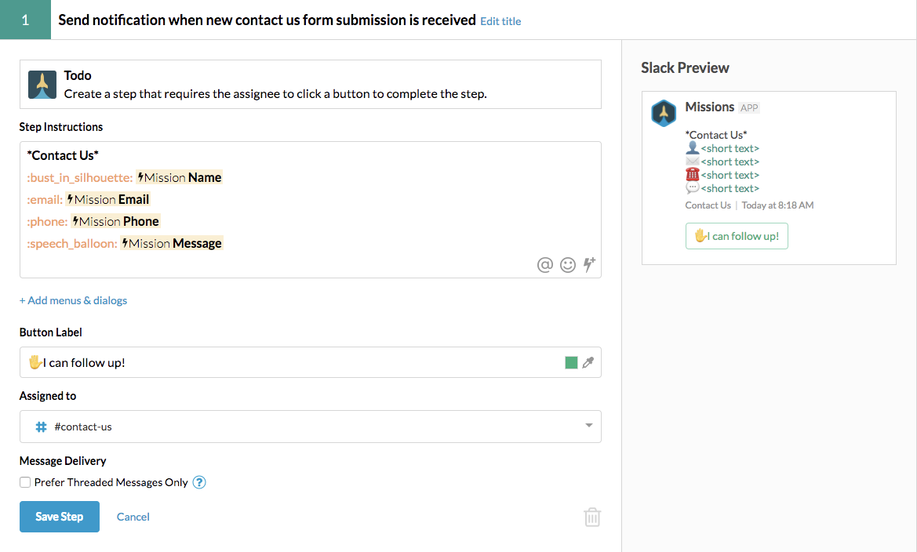917x552 pixels.
Task: Expand the Assigned to dropdown arrow
Action: tap(588, 426)
